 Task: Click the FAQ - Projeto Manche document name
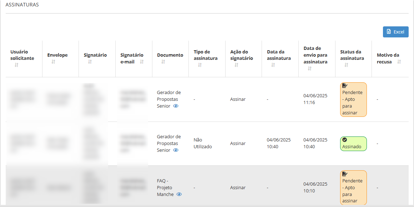pos(165,187)
